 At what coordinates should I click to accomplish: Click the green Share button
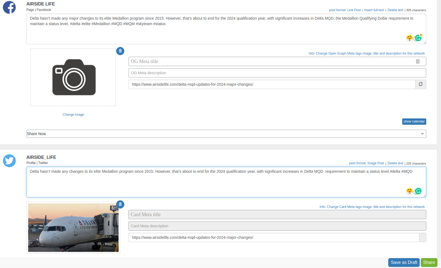pos(429,262)
